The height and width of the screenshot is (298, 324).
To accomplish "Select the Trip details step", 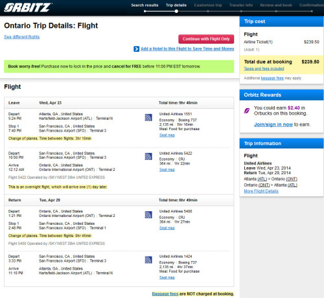I will click(176, 5).
